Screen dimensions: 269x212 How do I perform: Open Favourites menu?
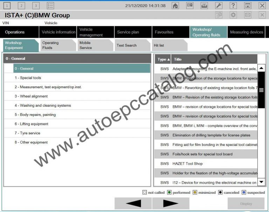tap(171, 32)
